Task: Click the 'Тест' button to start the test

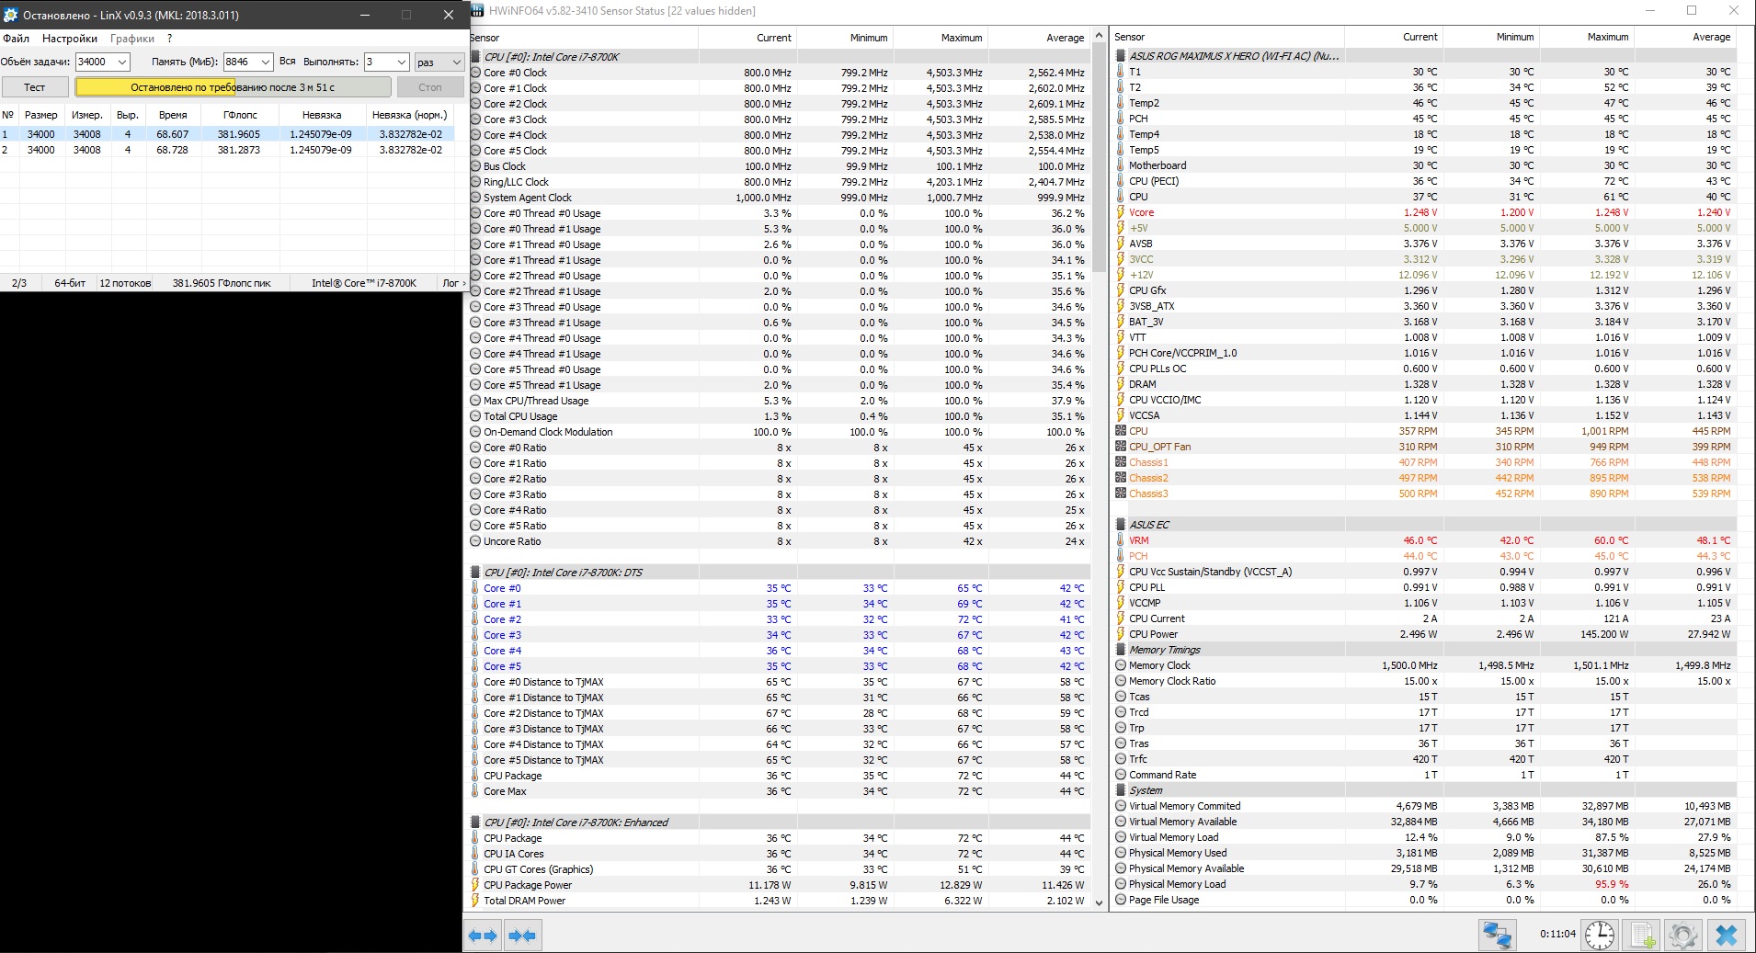Action: coord(35,87)
